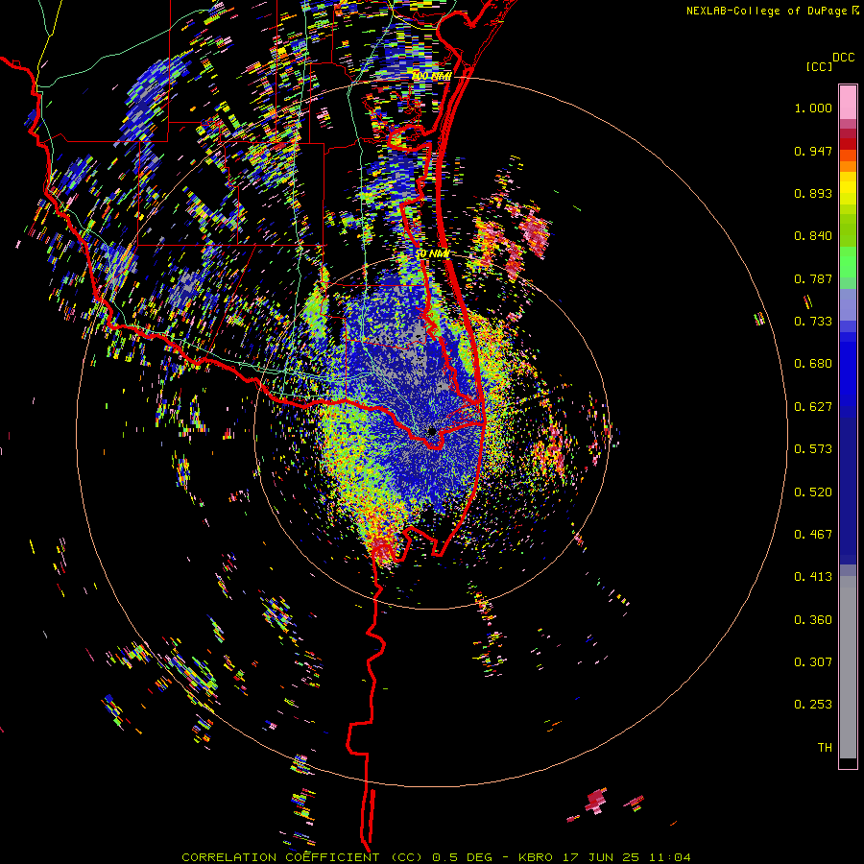Select the 0.787 legend value
The width and height of the screenshot is (864, 864).
(x=813, y=278)
